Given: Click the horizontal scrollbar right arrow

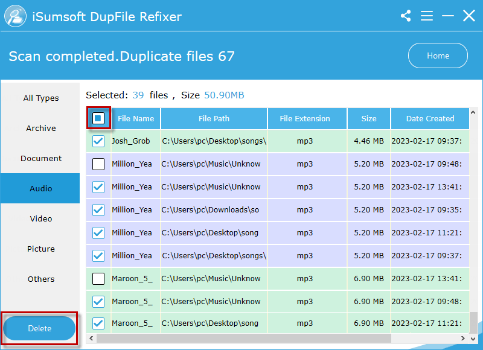Looking at the screenshot, I should tap(463, 339).
